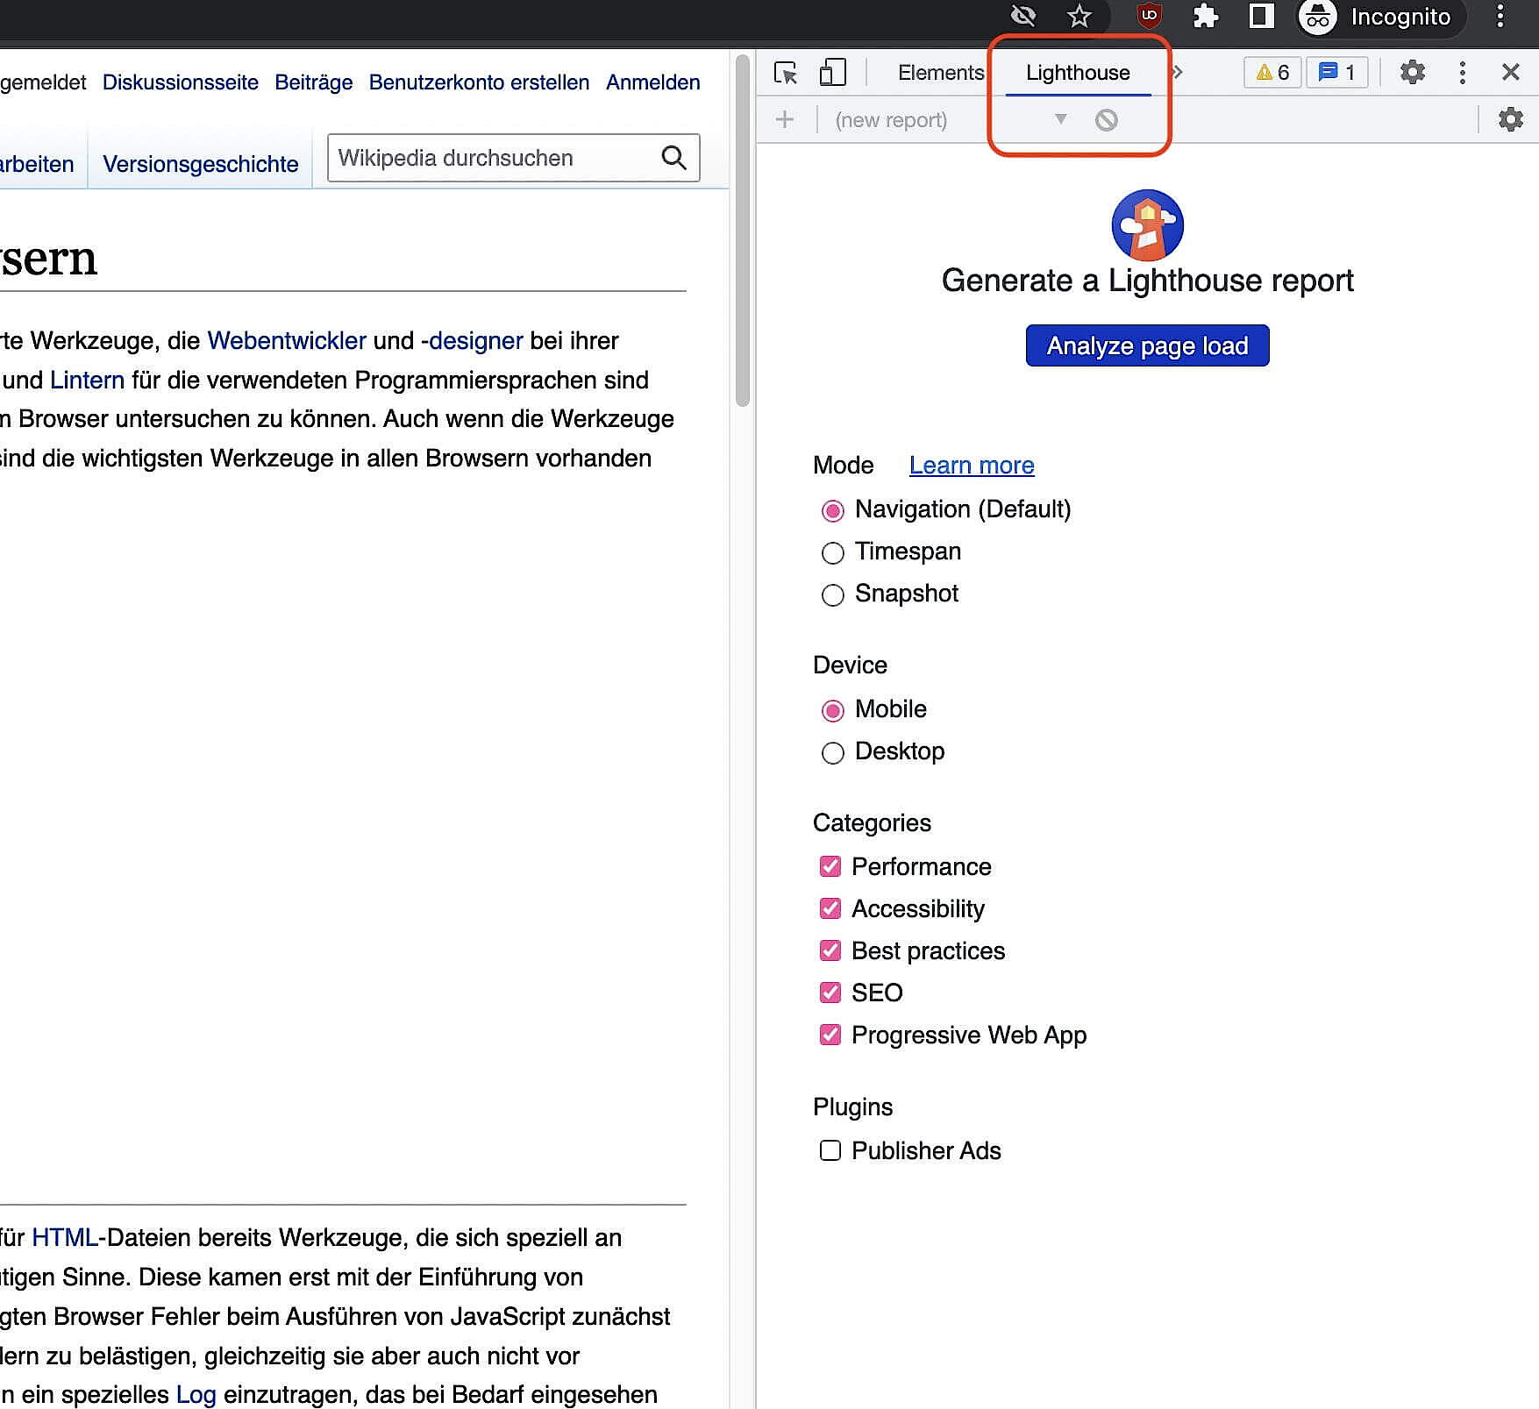Bookmark page with the star icon

[1079, 17]
